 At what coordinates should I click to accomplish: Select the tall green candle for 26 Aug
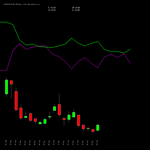(7, 87)
